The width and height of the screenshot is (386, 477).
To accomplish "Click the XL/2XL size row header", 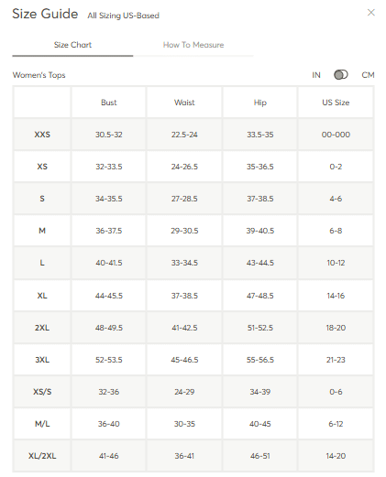I will click(x=42, y=456).
